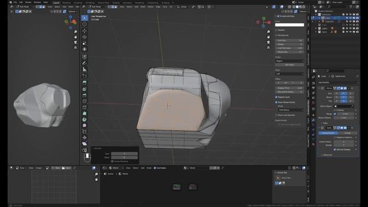Screen dimensions: 368x207
Task: Select the Bevel tool
Action: tap(85, 95)
